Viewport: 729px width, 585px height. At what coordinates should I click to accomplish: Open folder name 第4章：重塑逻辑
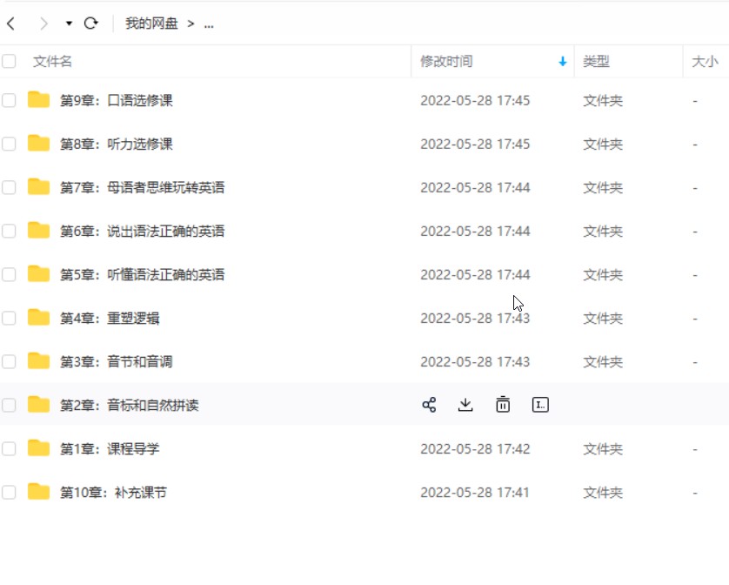(x=110, y=319)
